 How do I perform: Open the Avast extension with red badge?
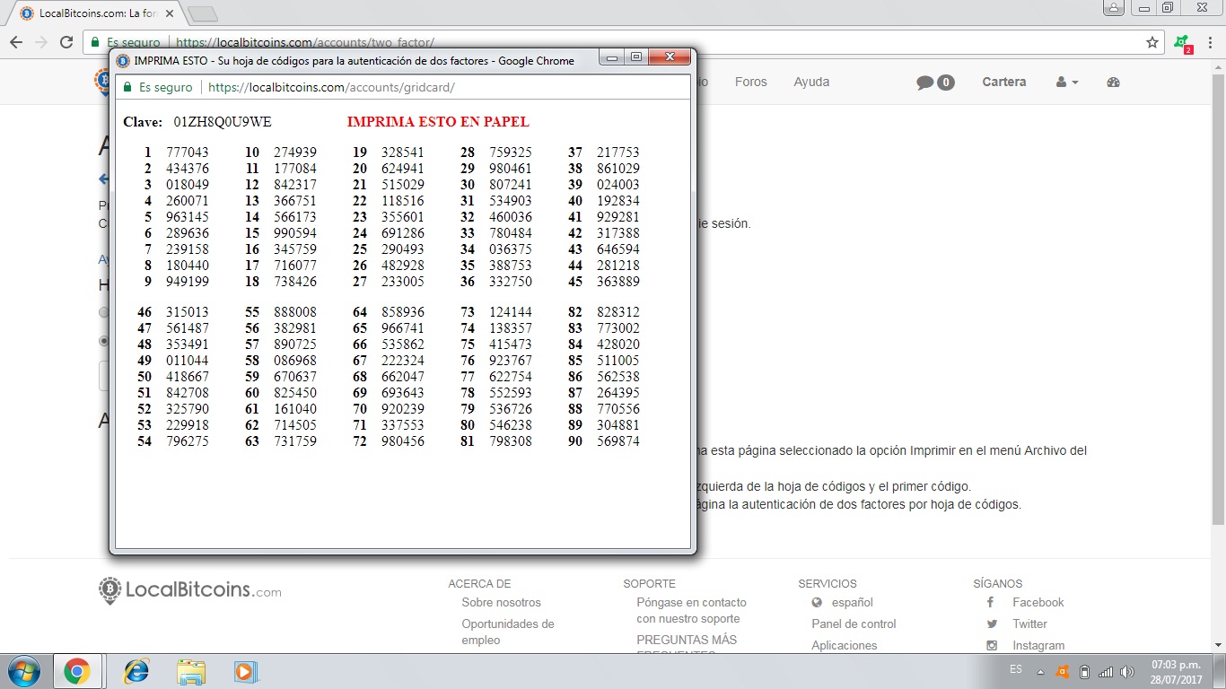coord(1182,43)
